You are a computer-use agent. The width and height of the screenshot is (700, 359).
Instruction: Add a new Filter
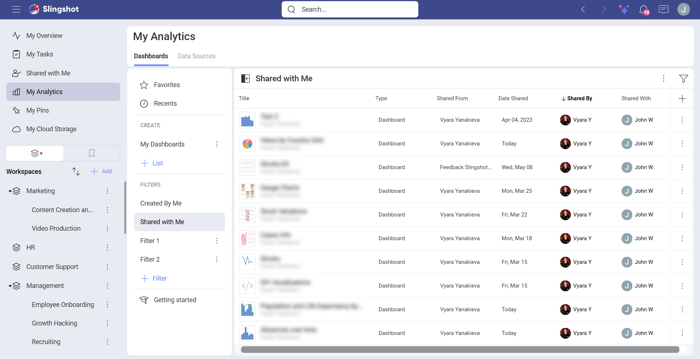pos(154,278)
